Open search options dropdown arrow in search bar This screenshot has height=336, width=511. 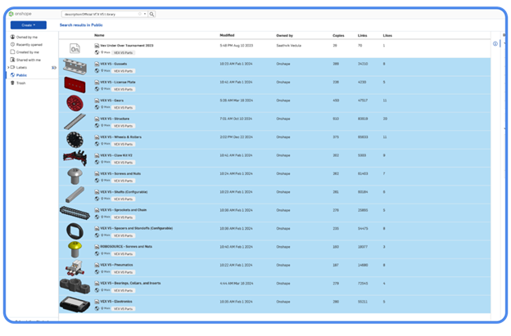pyautogui.click(x=145, y=14)
